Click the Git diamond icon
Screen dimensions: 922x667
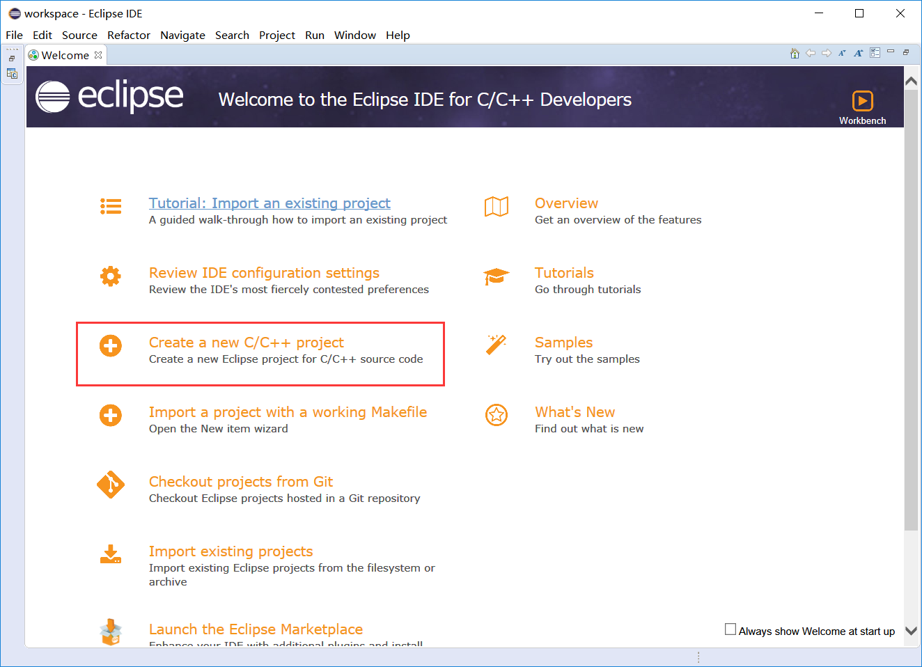coord(111,485)
